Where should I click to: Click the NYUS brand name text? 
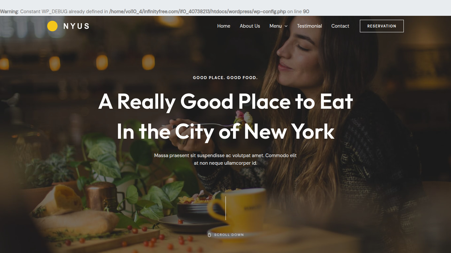coord(76,26)
